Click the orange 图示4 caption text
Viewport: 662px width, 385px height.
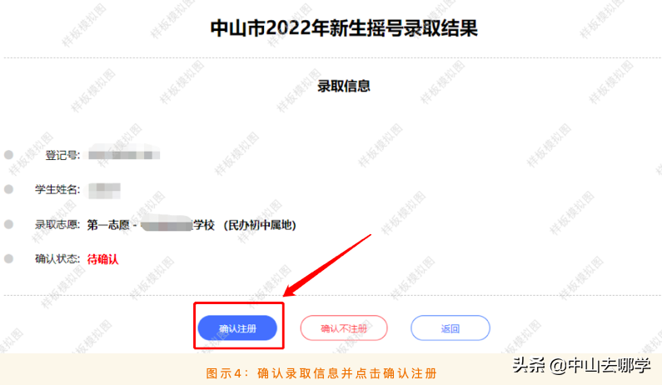[321, 373]
